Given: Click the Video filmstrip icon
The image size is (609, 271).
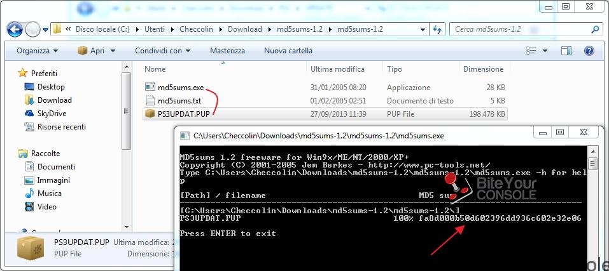Looking at the screenshot, I should click(29, 207).
